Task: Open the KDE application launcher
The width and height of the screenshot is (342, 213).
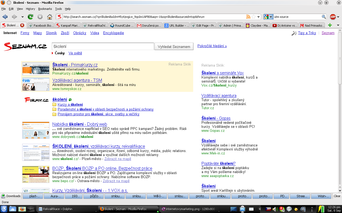Action: pos(4,209)
